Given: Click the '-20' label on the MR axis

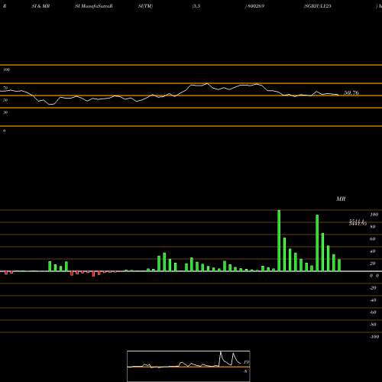Looking at the screenshot, I should click(x=373, y=288).
